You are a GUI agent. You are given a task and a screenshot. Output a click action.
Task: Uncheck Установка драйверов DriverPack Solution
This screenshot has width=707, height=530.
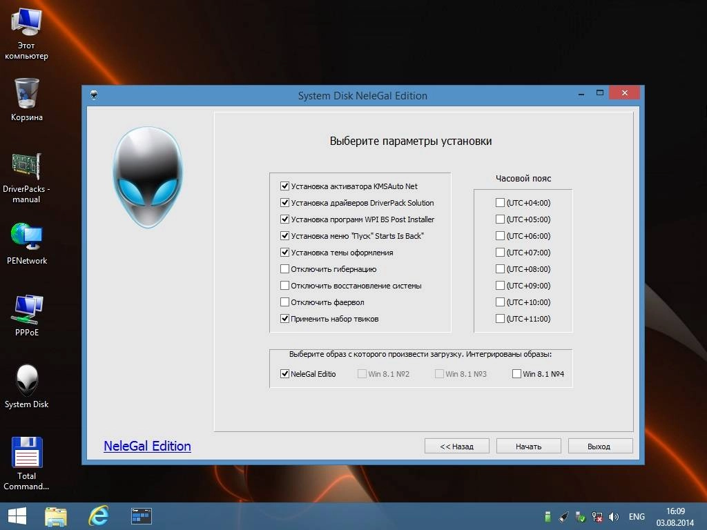(x=284, y=203)
